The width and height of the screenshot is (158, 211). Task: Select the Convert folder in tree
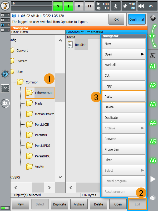click(19, 51)
